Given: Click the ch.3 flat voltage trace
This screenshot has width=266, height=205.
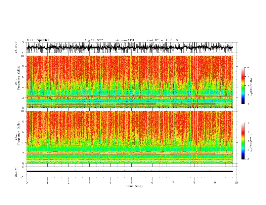Looking at the screenshot, I should pyautogui.click(x=130, y=172).
